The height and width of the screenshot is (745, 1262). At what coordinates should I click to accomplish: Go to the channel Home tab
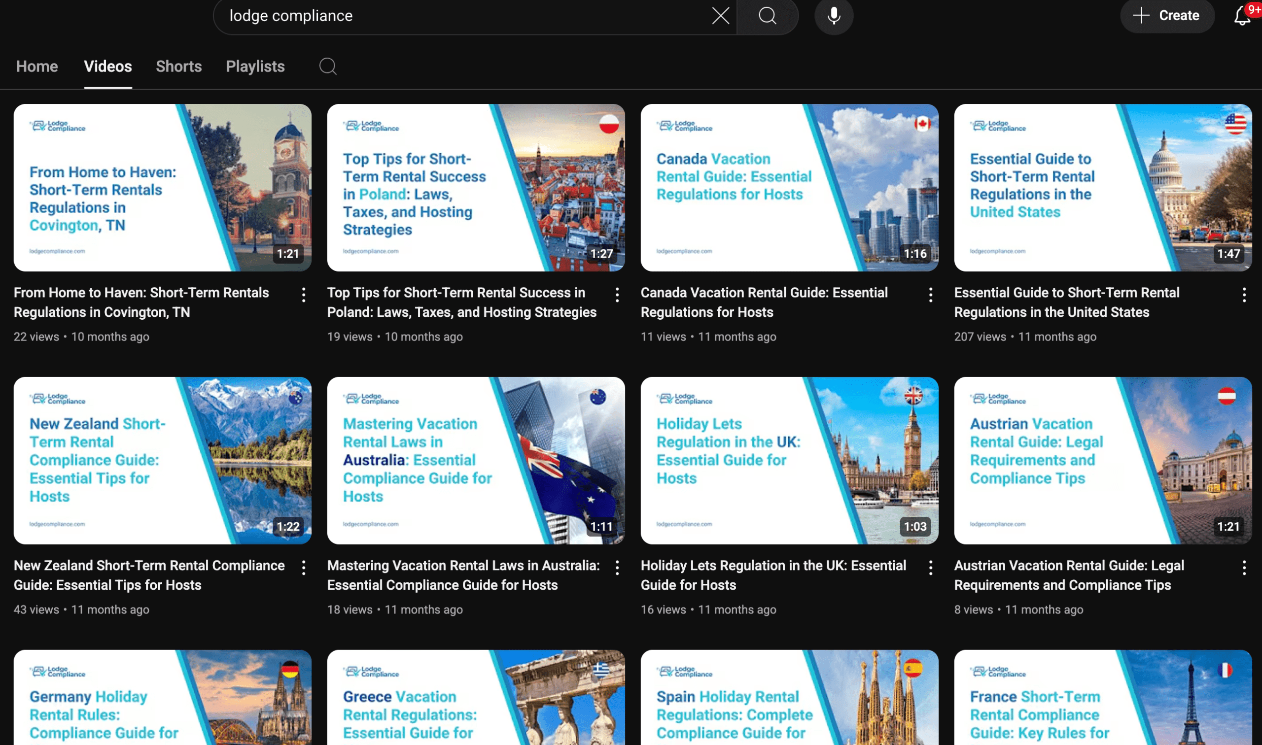coord(36,66)
